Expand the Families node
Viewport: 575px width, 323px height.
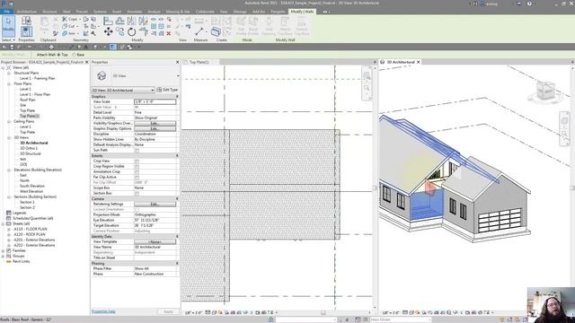click(x=4, y=251)
